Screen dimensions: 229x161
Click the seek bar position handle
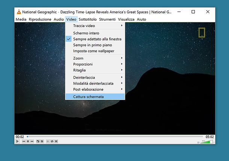coord(27,137)
